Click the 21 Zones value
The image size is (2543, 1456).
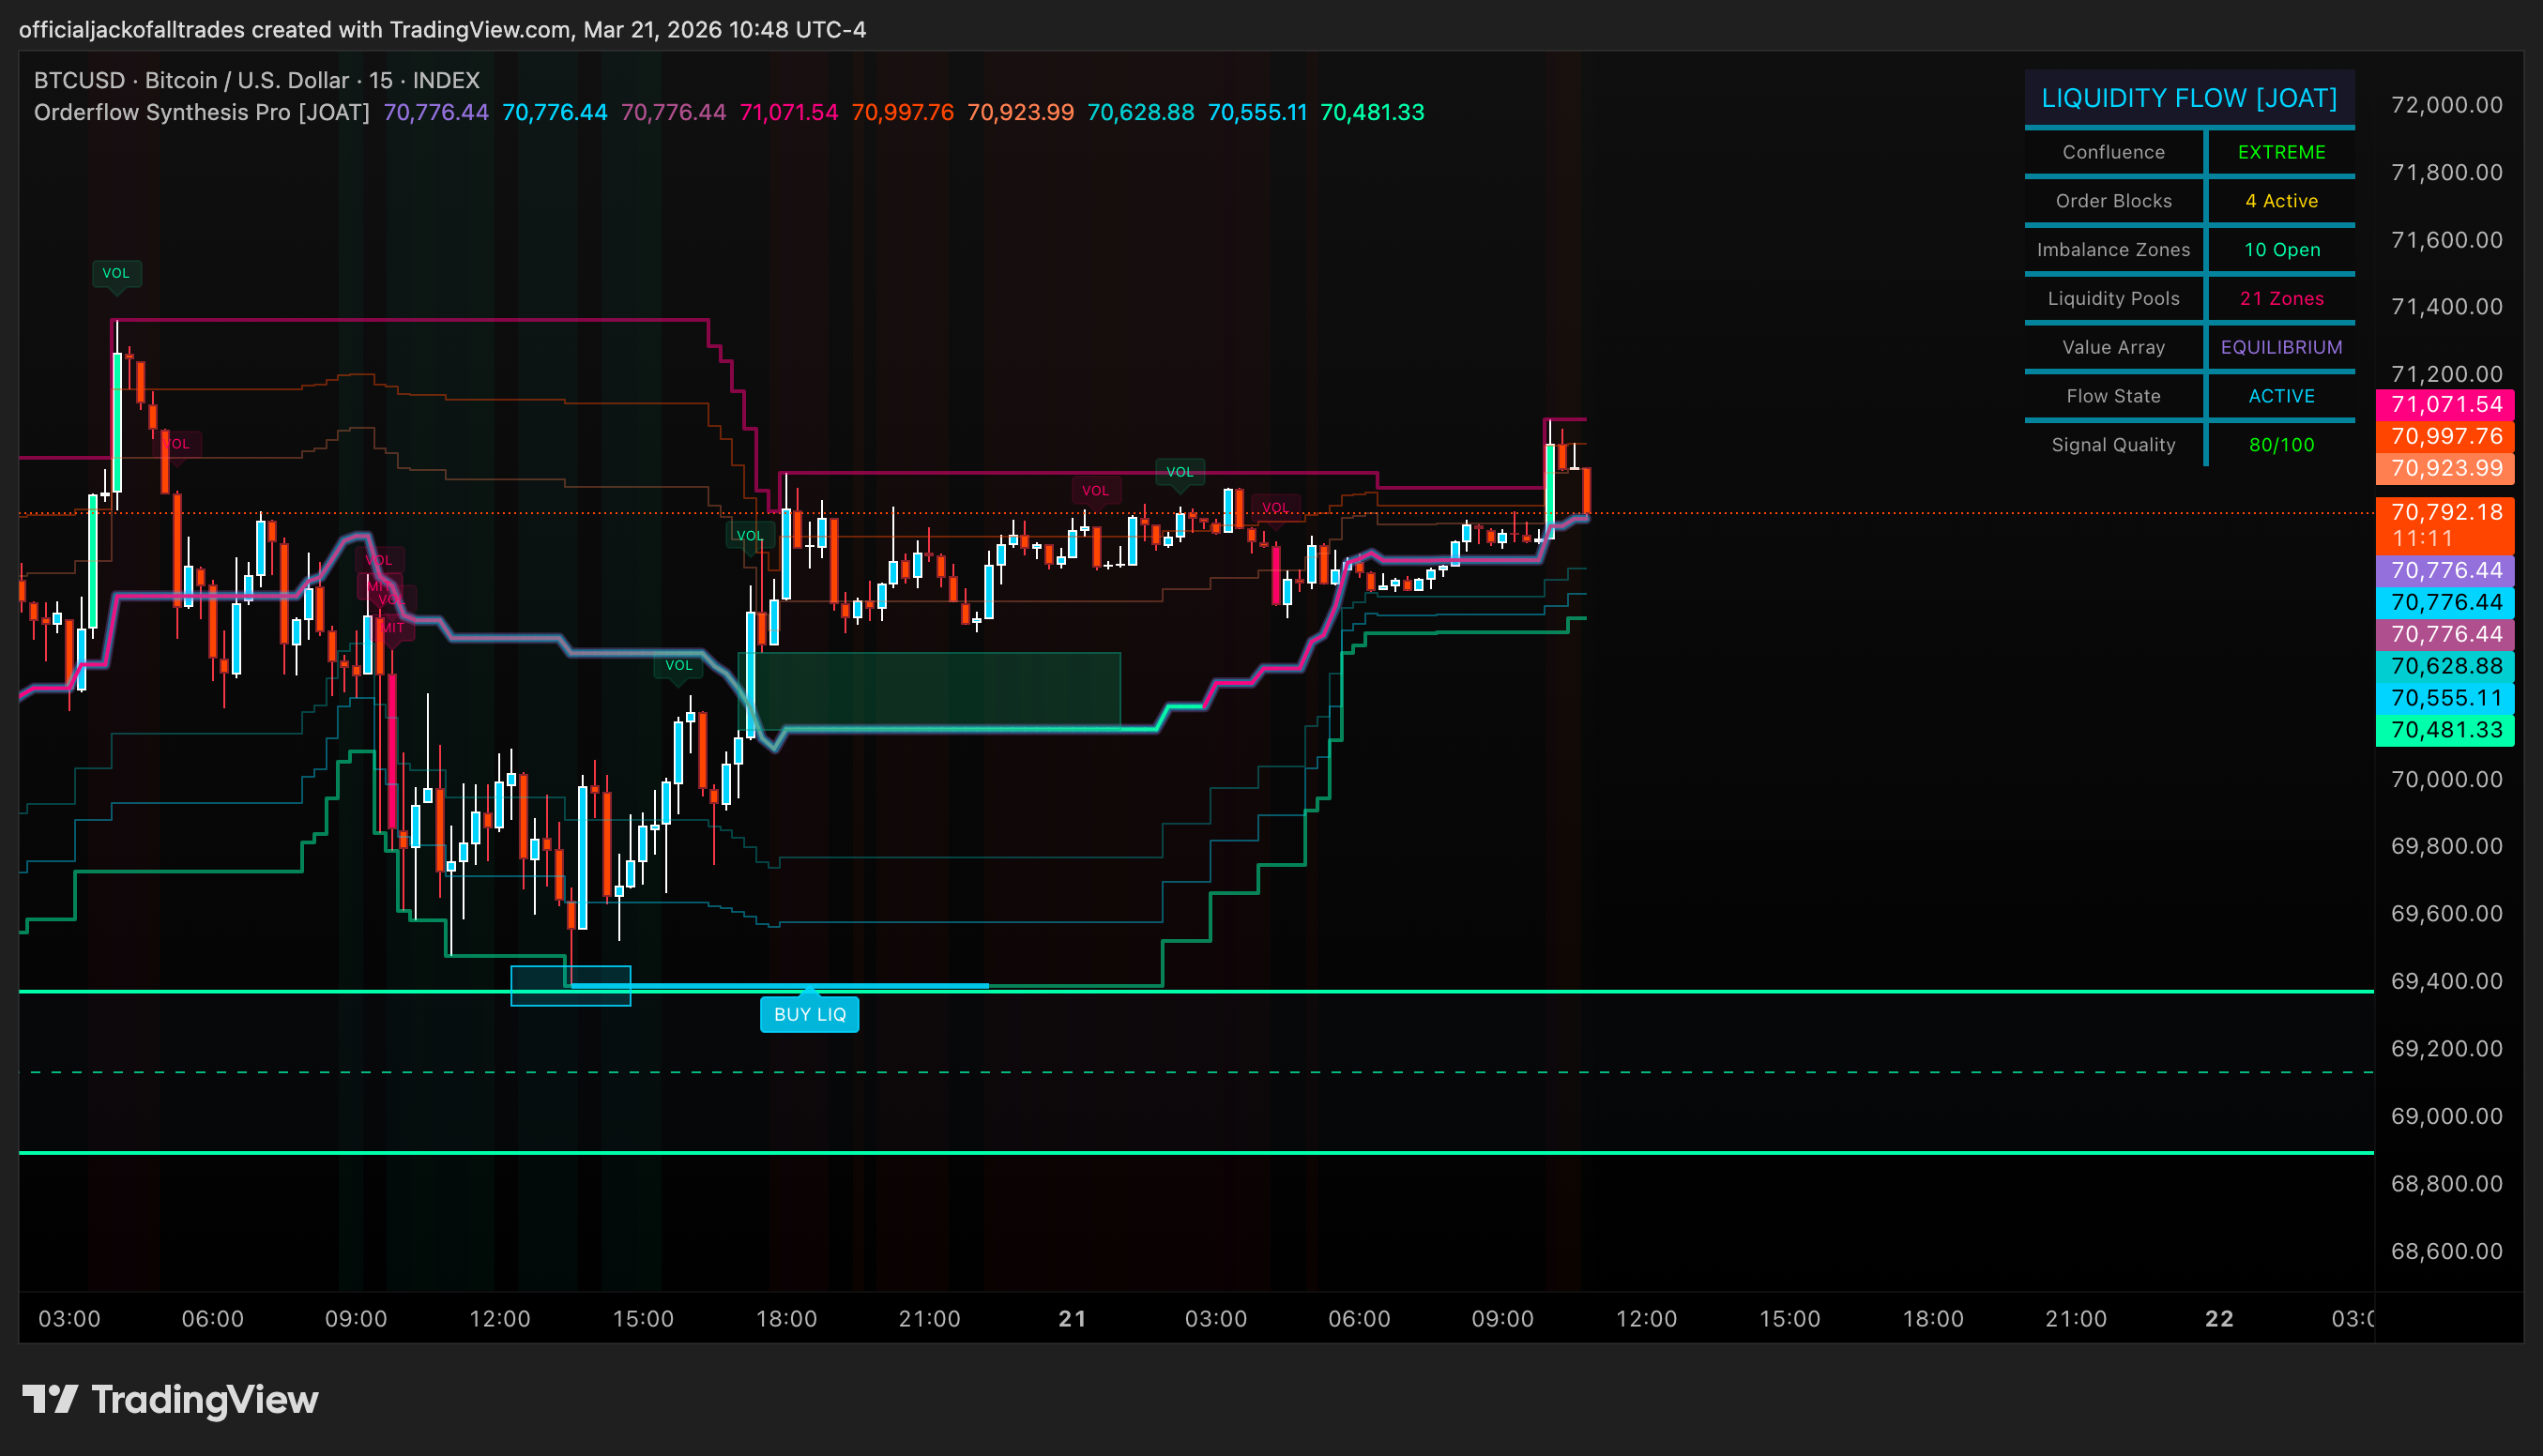click(2281, 299)
